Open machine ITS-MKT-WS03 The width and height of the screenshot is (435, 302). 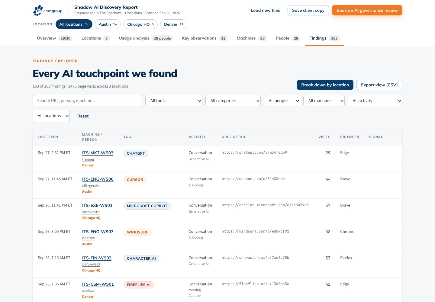(98, 153)
